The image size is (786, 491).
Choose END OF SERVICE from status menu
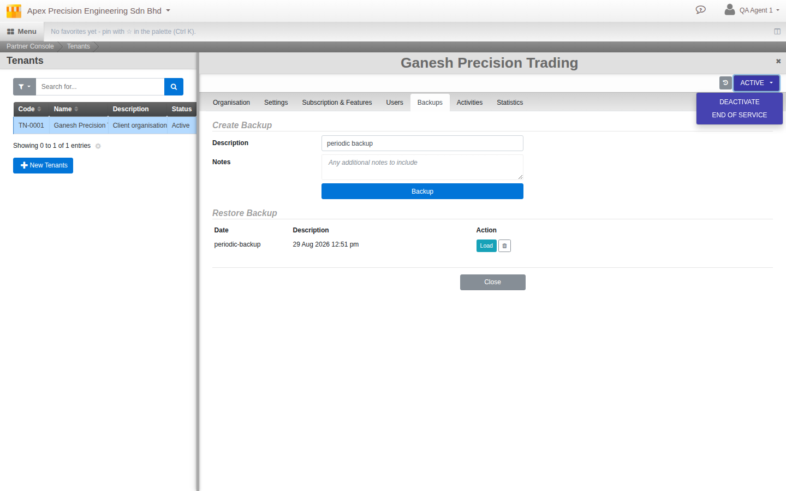[740, 115]
